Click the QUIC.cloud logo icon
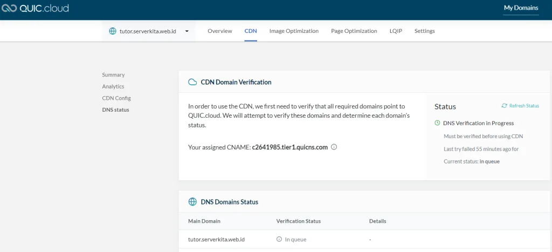The width and height of the screenshot is (552, 252). tap(9, 8)
